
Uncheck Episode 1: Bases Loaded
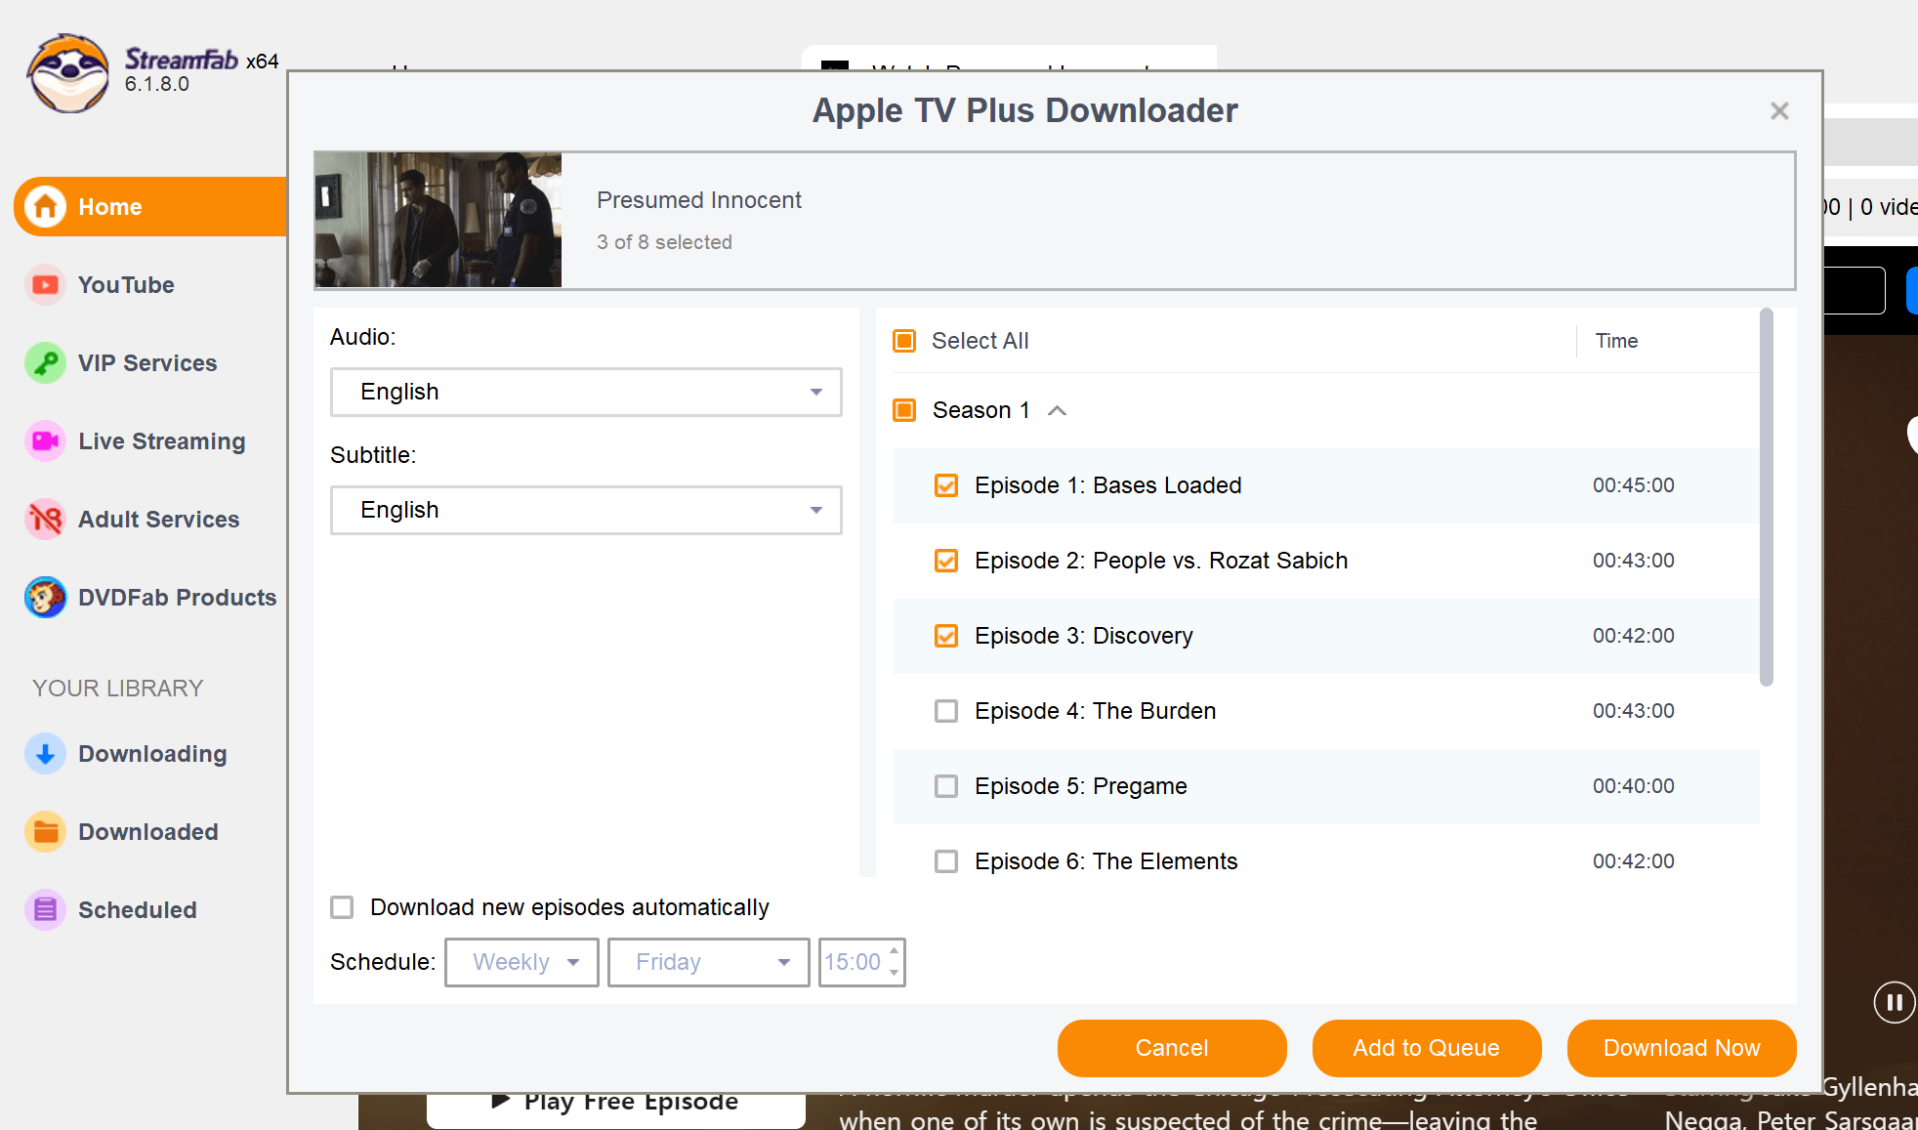[946, 485]
